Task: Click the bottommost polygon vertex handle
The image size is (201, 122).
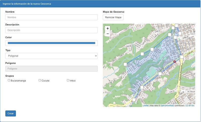Action: (x=134, y=100)
